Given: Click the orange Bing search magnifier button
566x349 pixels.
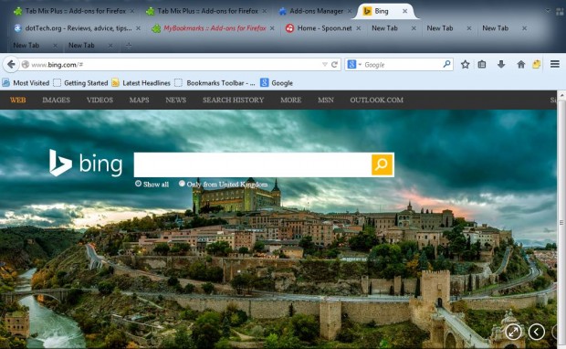Looking at the screenshot, I should pyautogui.click(x=382, y=164).
